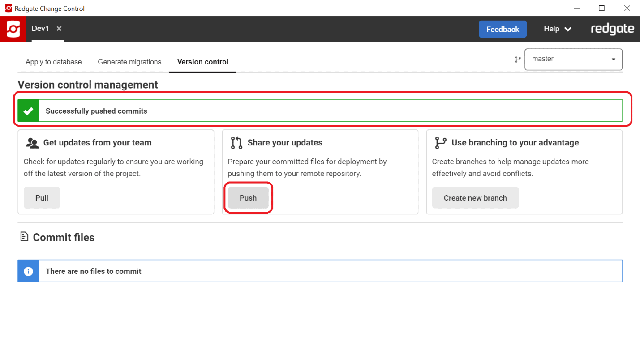Click the Redgate red logo home icon

point(13,29)
